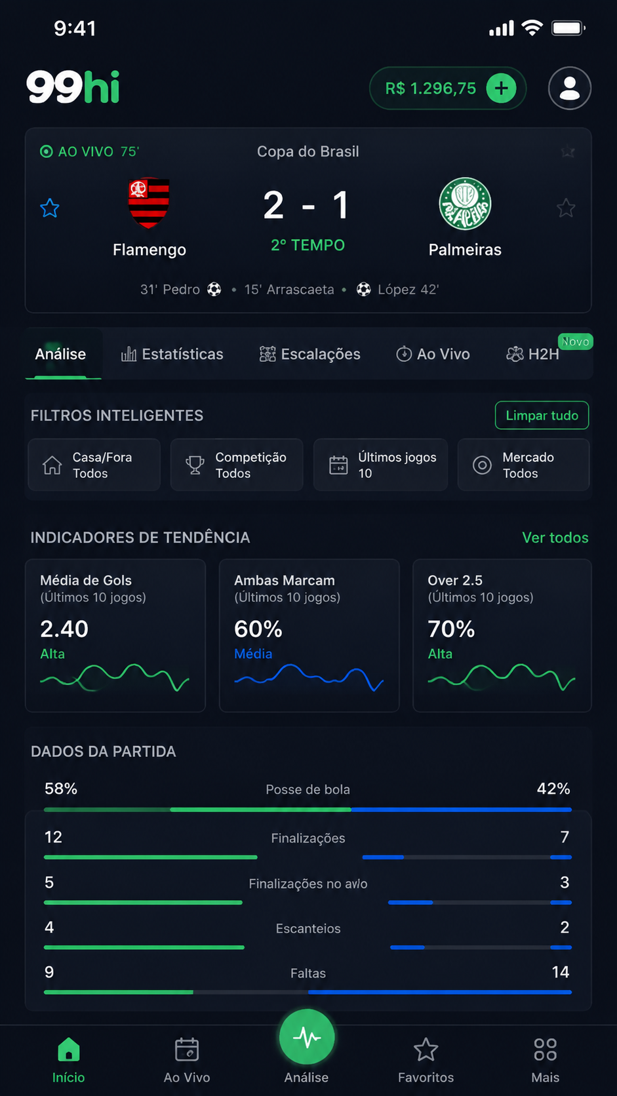Open Competição filter dropdown
This screenshot has width=617, height=1096.
237,465
